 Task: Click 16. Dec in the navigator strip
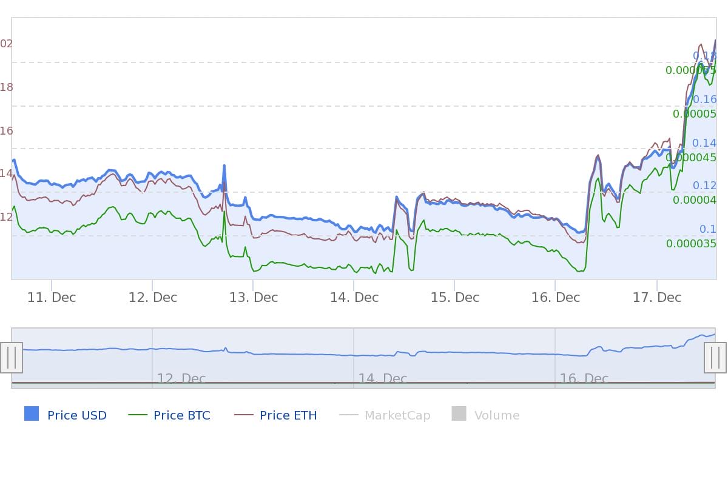click(584, 379)
